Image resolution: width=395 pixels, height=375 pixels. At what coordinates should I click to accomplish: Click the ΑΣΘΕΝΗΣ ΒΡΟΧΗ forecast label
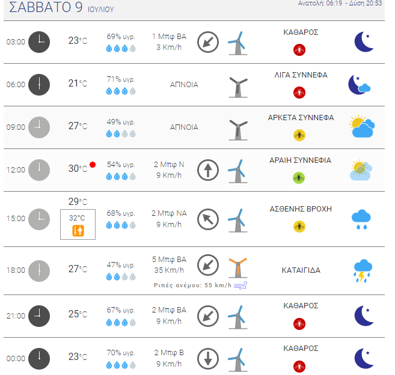pos(301,209)
